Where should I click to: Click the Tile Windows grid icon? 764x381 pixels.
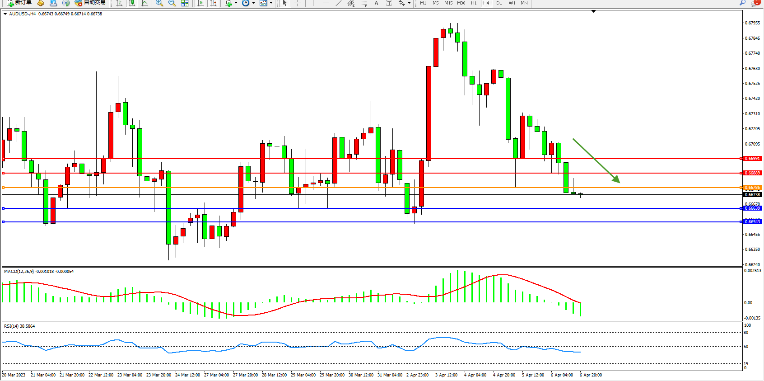pyautogui.click(x=185, y=3)
